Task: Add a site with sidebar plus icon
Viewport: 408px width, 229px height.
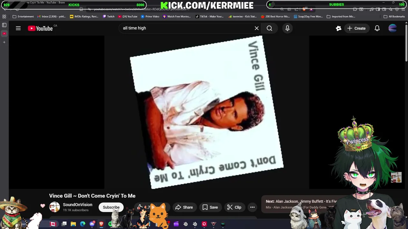Action: 4,42
